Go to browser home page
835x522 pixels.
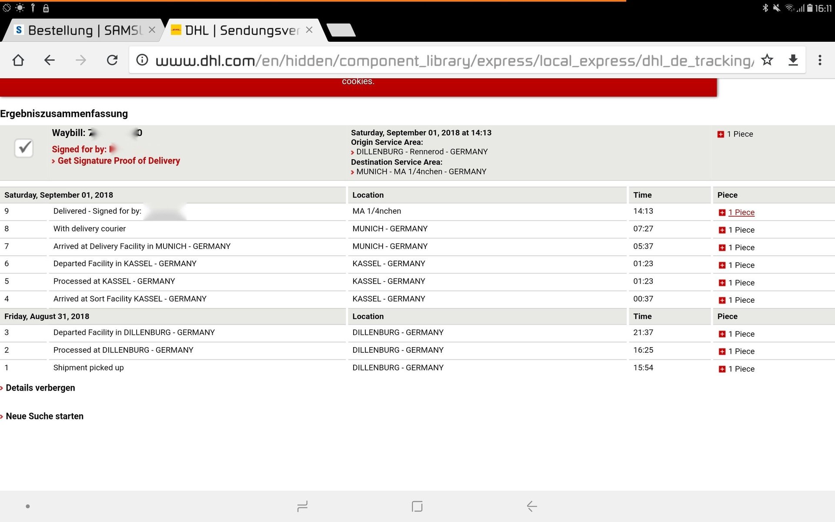pyautogui.click(x=18, y=60)
